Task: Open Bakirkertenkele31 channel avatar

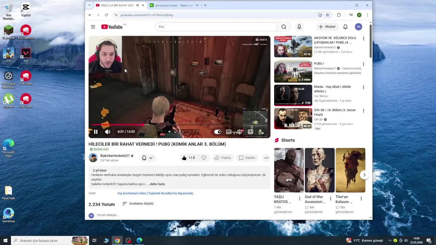Action: pyautogui.click(x=93, y=158)
